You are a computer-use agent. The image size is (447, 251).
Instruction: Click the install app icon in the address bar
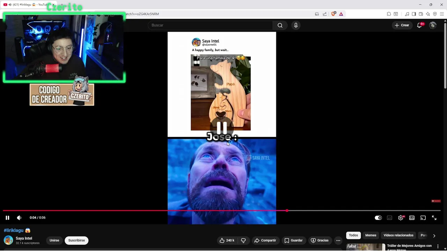[317, 14]
